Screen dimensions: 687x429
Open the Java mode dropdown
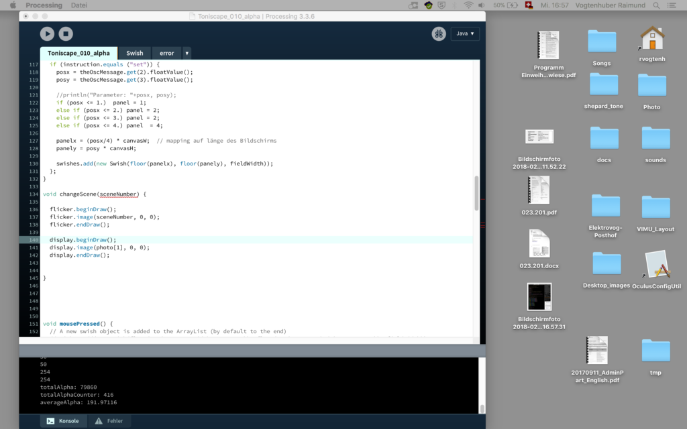coord(466,34)
